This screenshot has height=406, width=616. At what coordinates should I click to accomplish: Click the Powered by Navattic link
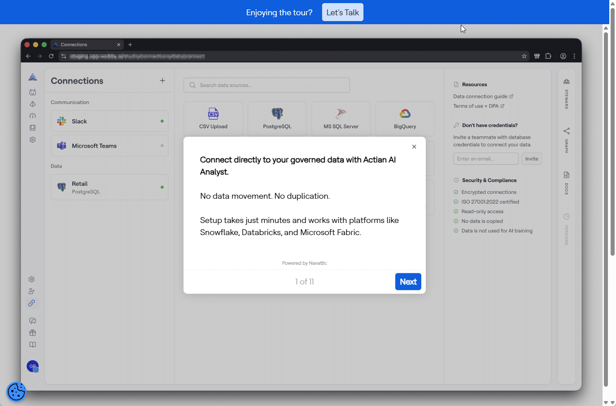pyautogui.click(x=305, y=263)
